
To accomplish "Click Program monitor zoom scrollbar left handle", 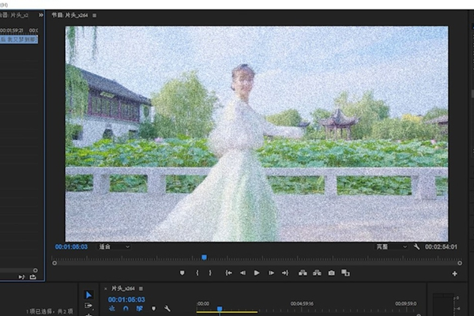I will 55,263.
